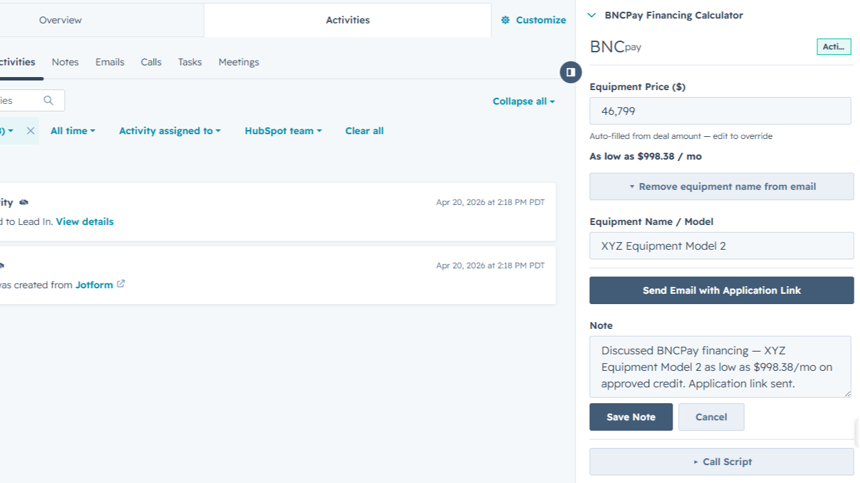Open the Notes sub-tab
This screenshot has height=483, width=860.
[x=65, y=62]
